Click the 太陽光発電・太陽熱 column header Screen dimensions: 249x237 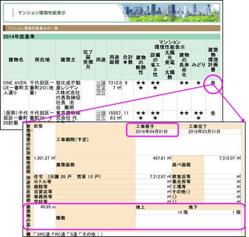(170, 65)
